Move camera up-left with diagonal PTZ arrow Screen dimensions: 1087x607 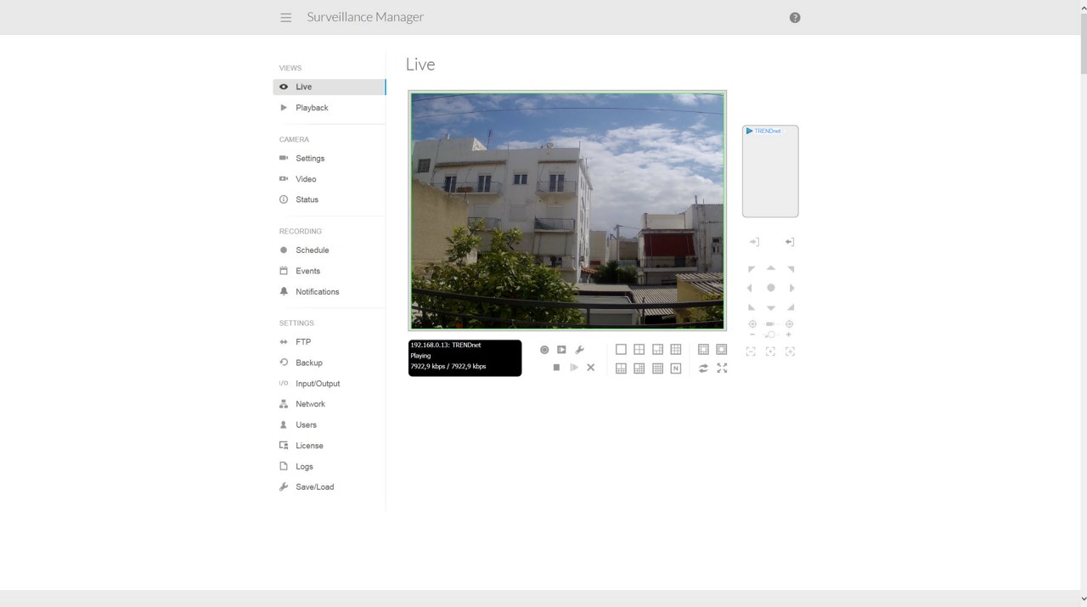point(751,269)
